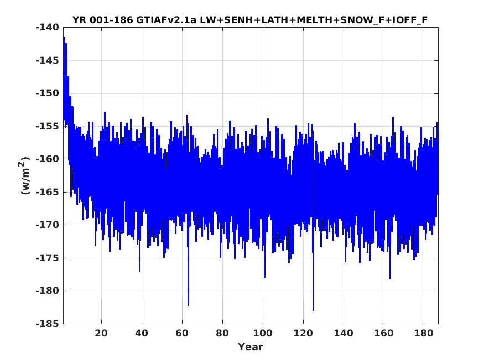Select the y-axis label (w/m²)

pos(25,175)
